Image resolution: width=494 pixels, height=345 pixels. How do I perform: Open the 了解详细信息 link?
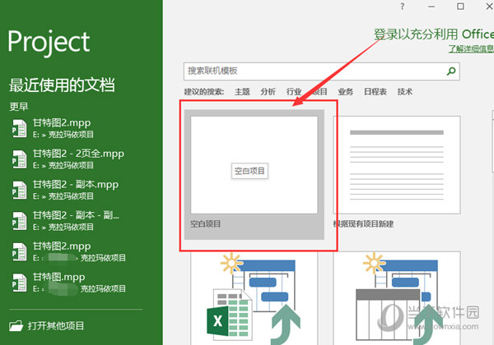[x=471, y=48]
